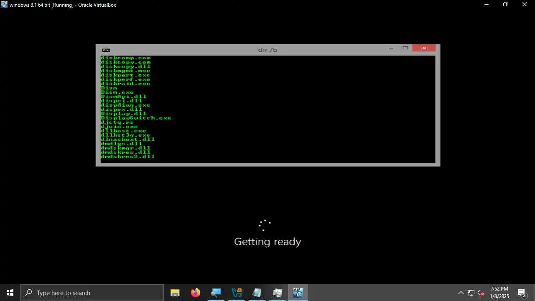The width and height of the screenshot is (535, 301).
Task: Minimize the Oracle VirtualBox window
Action: (486, 5)
